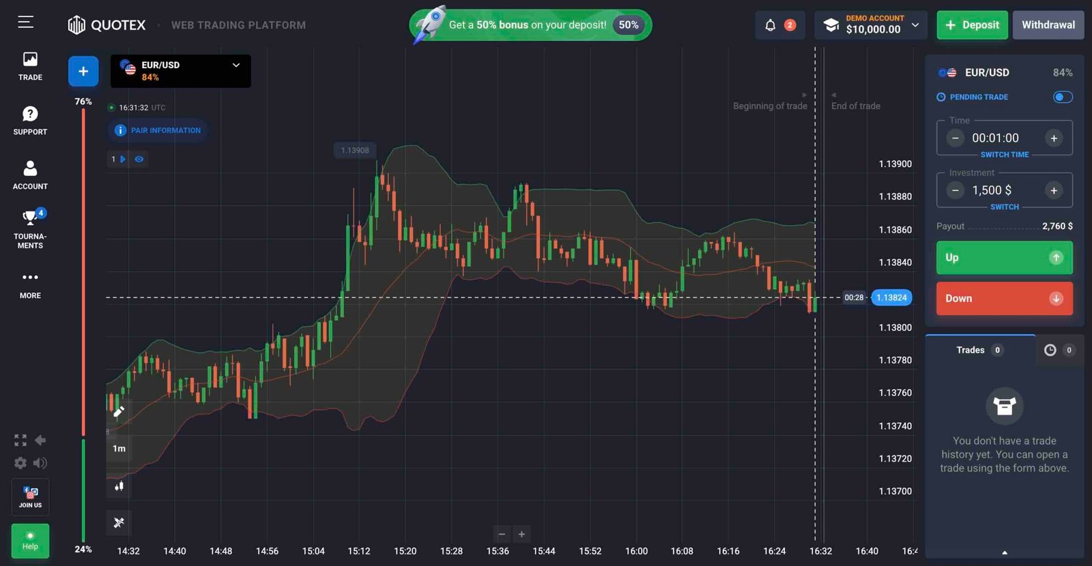Open the Trade section
Image resolution: width=1092 pixels, height=566 pixels.
pyautogui.click(x=30, y=66)
